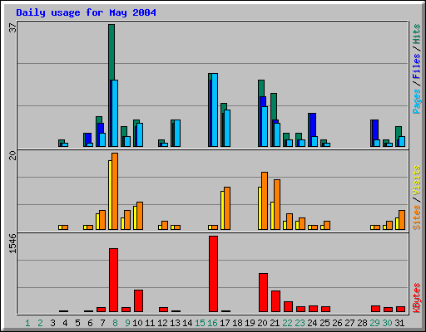Screen dimensions: 426x332
Task: Click day label 28 on the axis
Action: (x=362, y=323)
